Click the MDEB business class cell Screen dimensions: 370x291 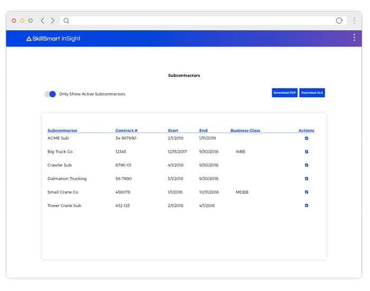pos(242,192)
